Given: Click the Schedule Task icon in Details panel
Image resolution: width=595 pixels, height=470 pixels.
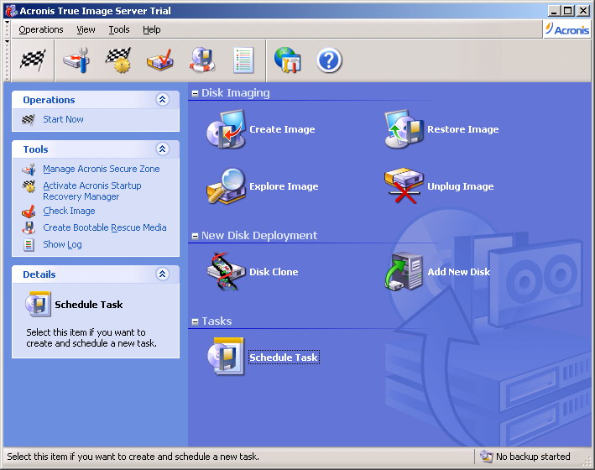Looking at the screenshot, I should 38,304.
